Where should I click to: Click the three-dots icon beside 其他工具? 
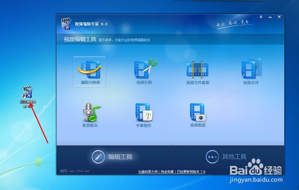pos(212,157)
